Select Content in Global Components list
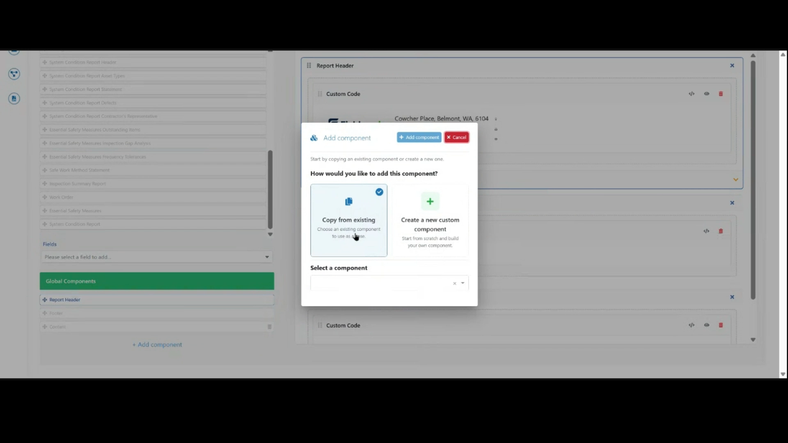Image resolution: width=788 pixels, height=443 pixels. point(157,327)
